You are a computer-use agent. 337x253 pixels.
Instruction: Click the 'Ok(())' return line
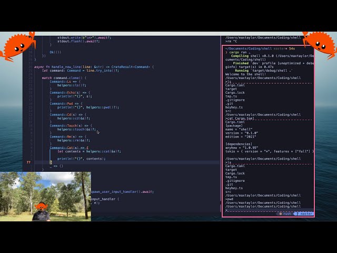pos(55,52)
